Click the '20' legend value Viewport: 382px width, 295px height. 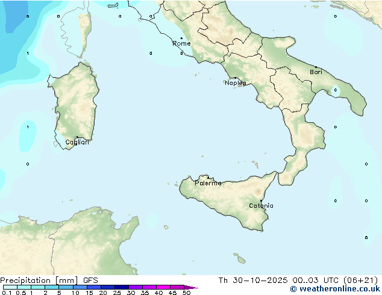(x=103, y=293)
